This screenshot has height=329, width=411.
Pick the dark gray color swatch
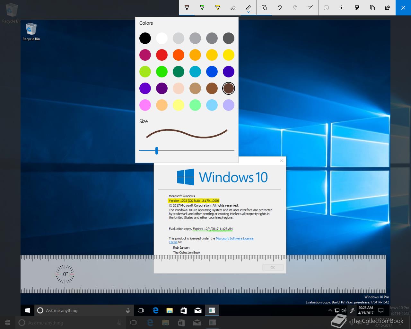[x=229, y=38]
